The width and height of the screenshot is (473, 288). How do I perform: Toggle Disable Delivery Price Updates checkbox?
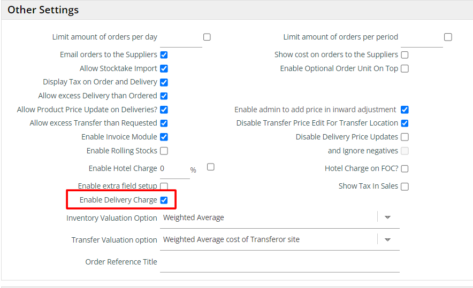(405, 137)
